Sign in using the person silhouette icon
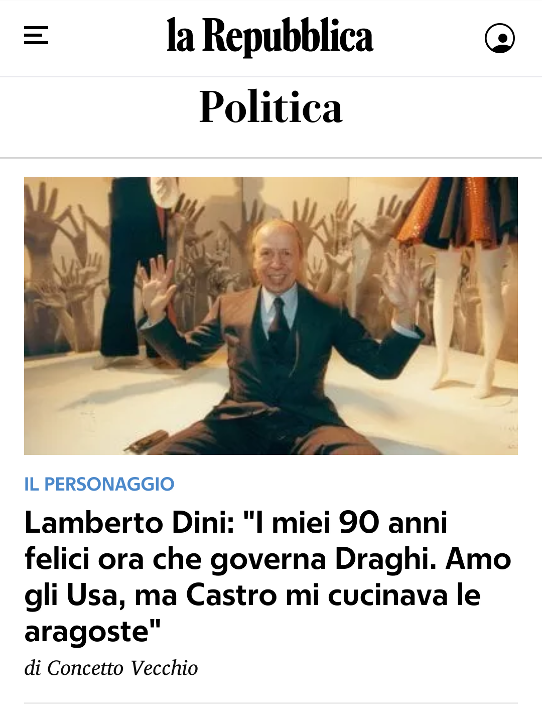542x718 pixels. 499,38
